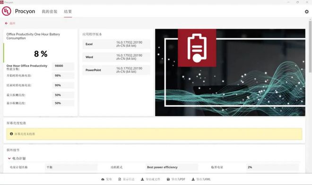Click the One Hour Office Productivity label
Image resolution: width=312 pixels, height=185 pixels.
tap(27, 66)
